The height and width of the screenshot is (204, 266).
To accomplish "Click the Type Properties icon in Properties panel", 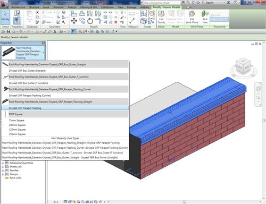I will click(x=17, y=13).
